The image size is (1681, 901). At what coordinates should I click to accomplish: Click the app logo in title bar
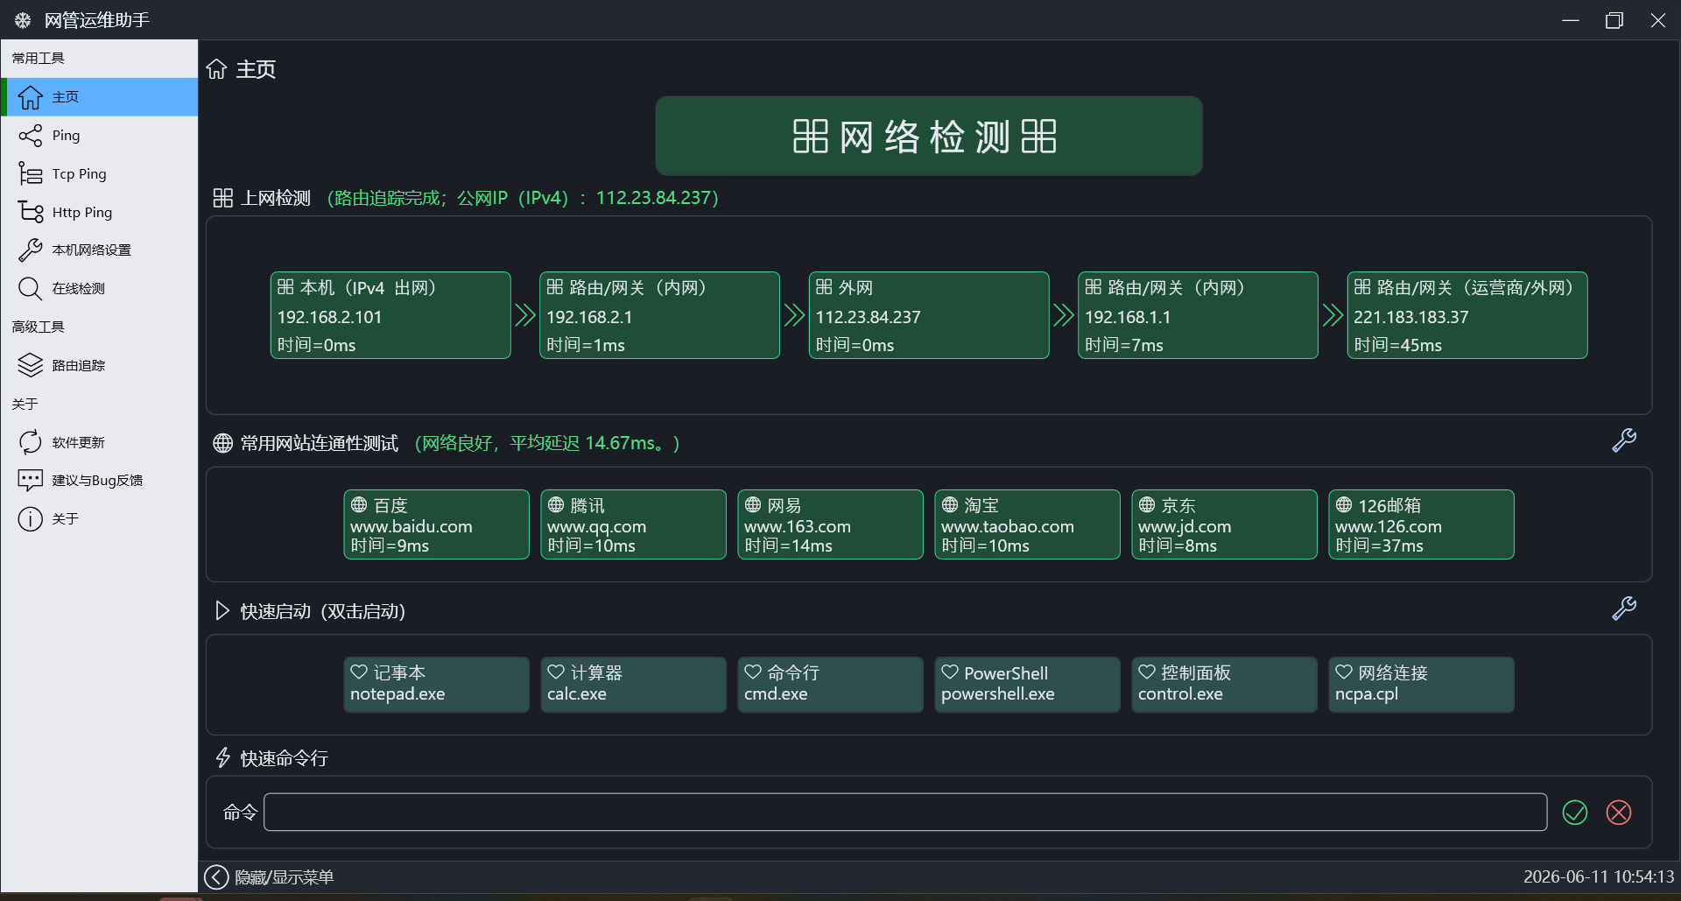click(23, 19)
